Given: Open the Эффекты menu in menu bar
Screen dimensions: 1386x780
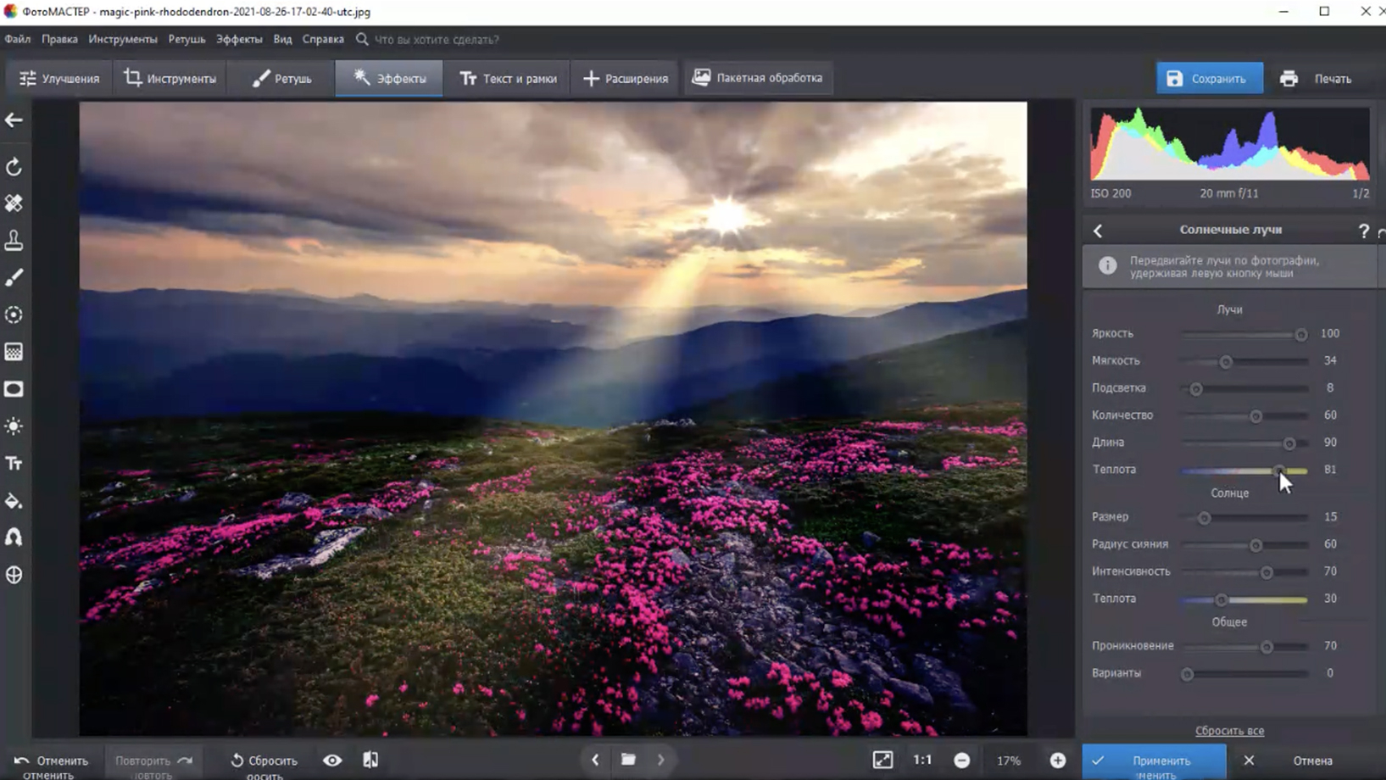Looking at the screenshot, I should pos(238,39).
